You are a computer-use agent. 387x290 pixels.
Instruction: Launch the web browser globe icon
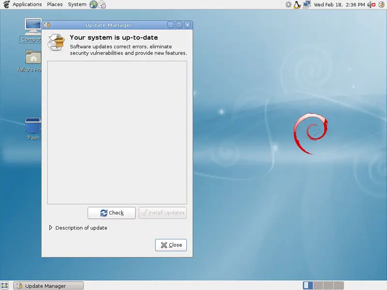click(93, 4)
